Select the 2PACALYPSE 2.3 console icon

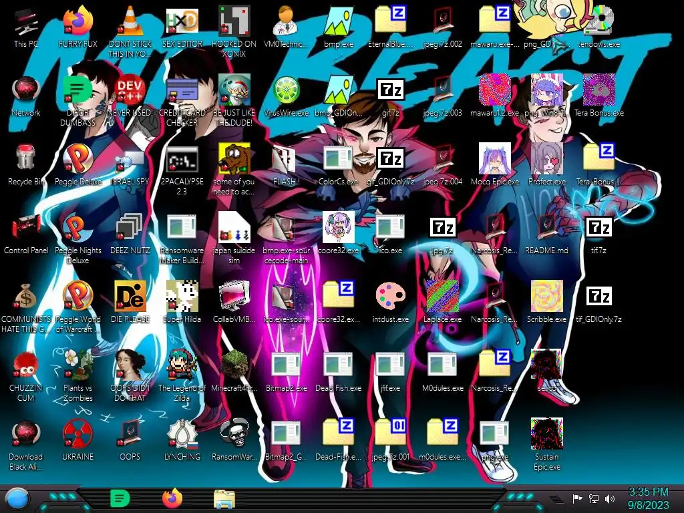tap(182, 169)
